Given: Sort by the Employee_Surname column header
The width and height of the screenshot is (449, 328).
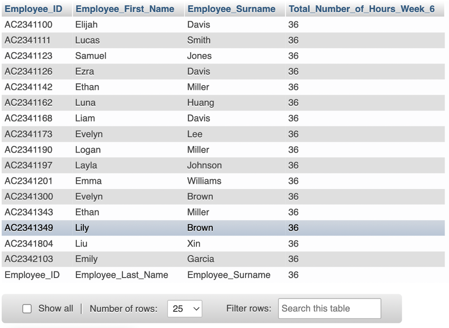Looking at the screenshot, I should tap(231, 9).
